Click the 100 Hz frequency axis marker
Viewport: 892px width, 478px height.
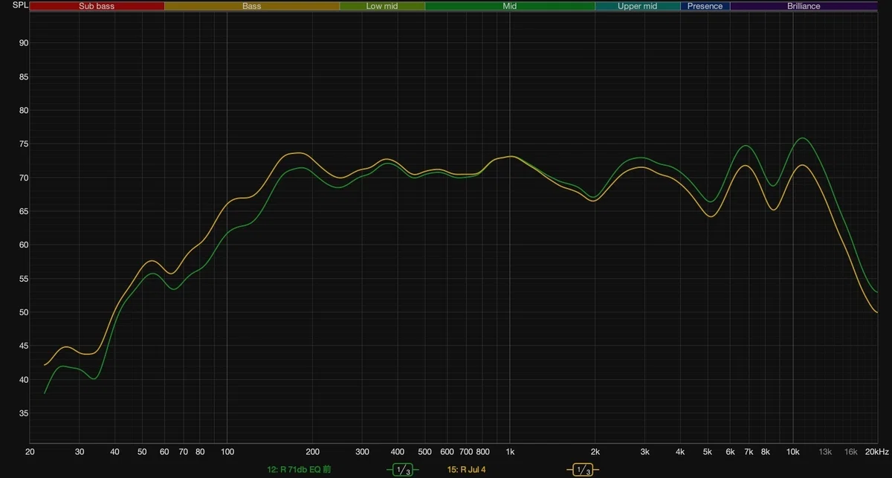tap(227, 451)
